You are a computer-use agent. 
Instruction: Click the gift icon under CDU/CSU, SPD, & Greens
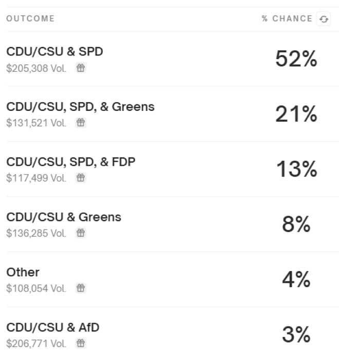pyautogui.click(x=81, y=123)
